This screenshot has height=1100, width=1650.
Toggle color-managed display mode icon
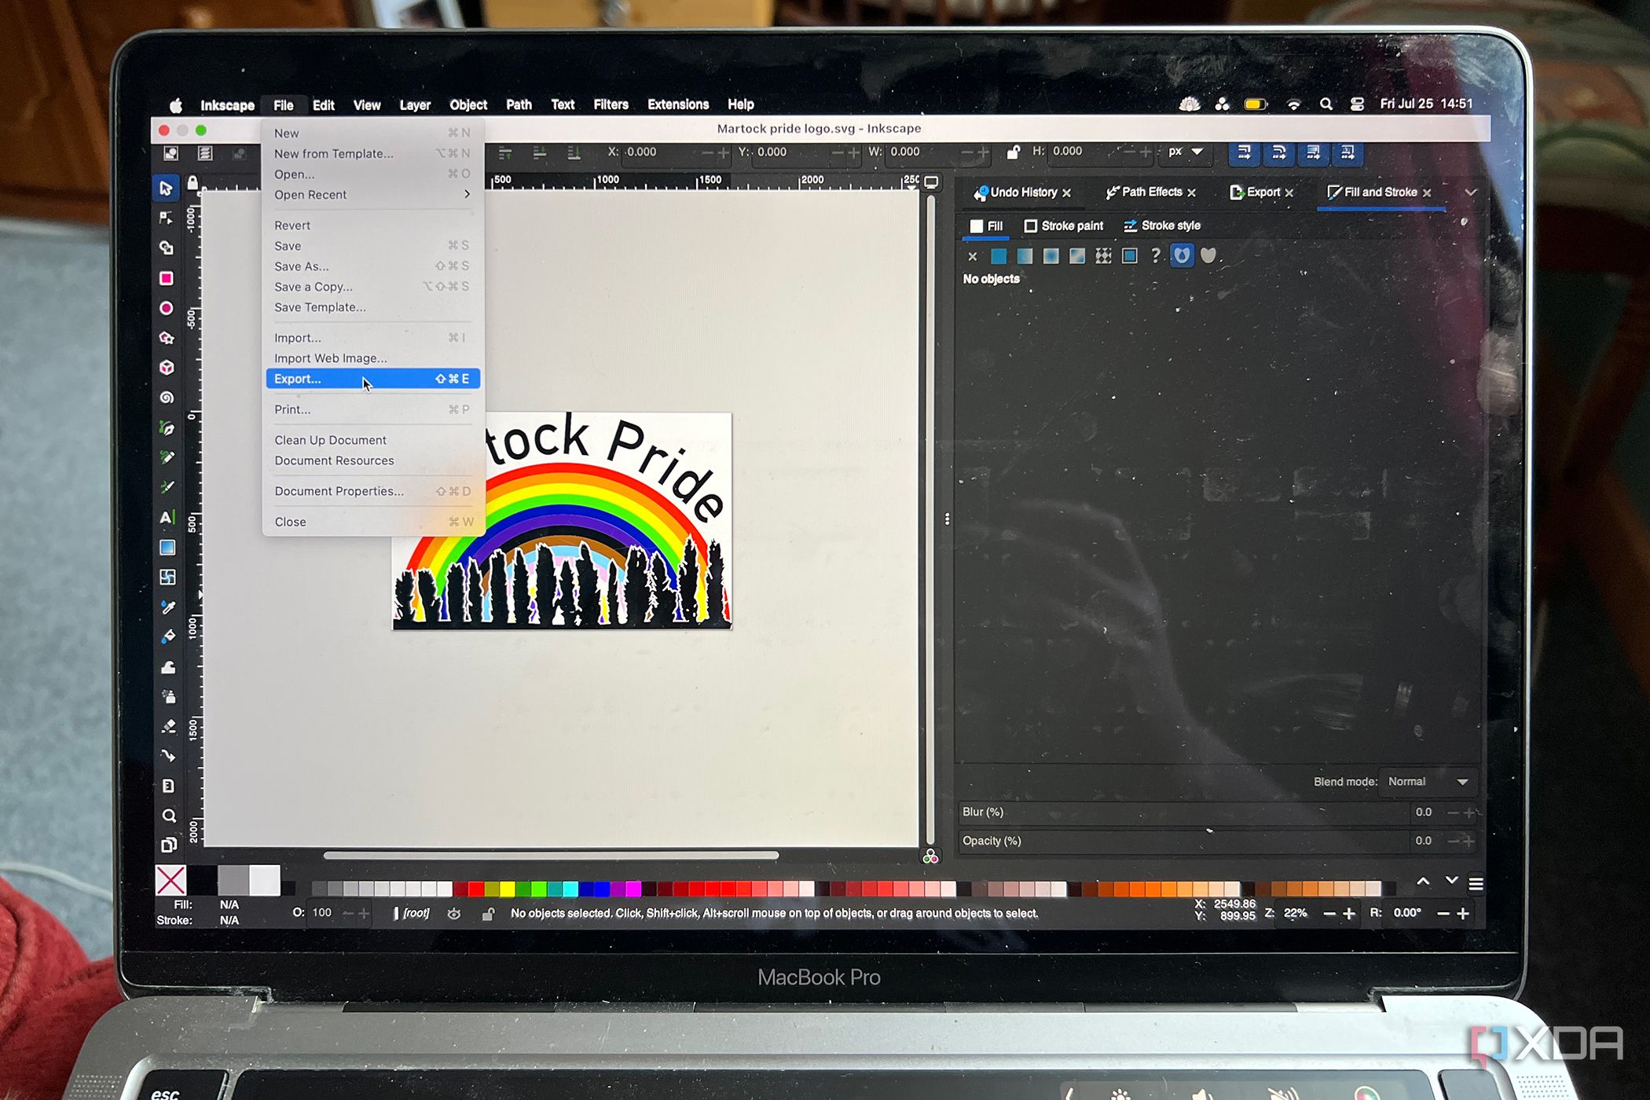point(930,856)
